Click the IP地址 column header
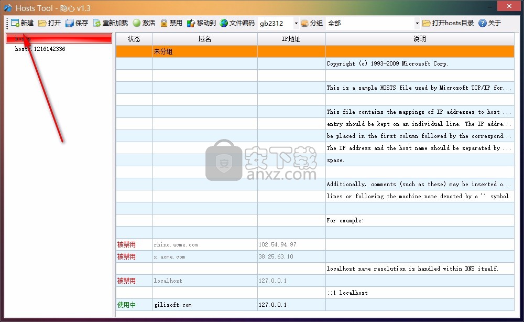 (291, 39)
